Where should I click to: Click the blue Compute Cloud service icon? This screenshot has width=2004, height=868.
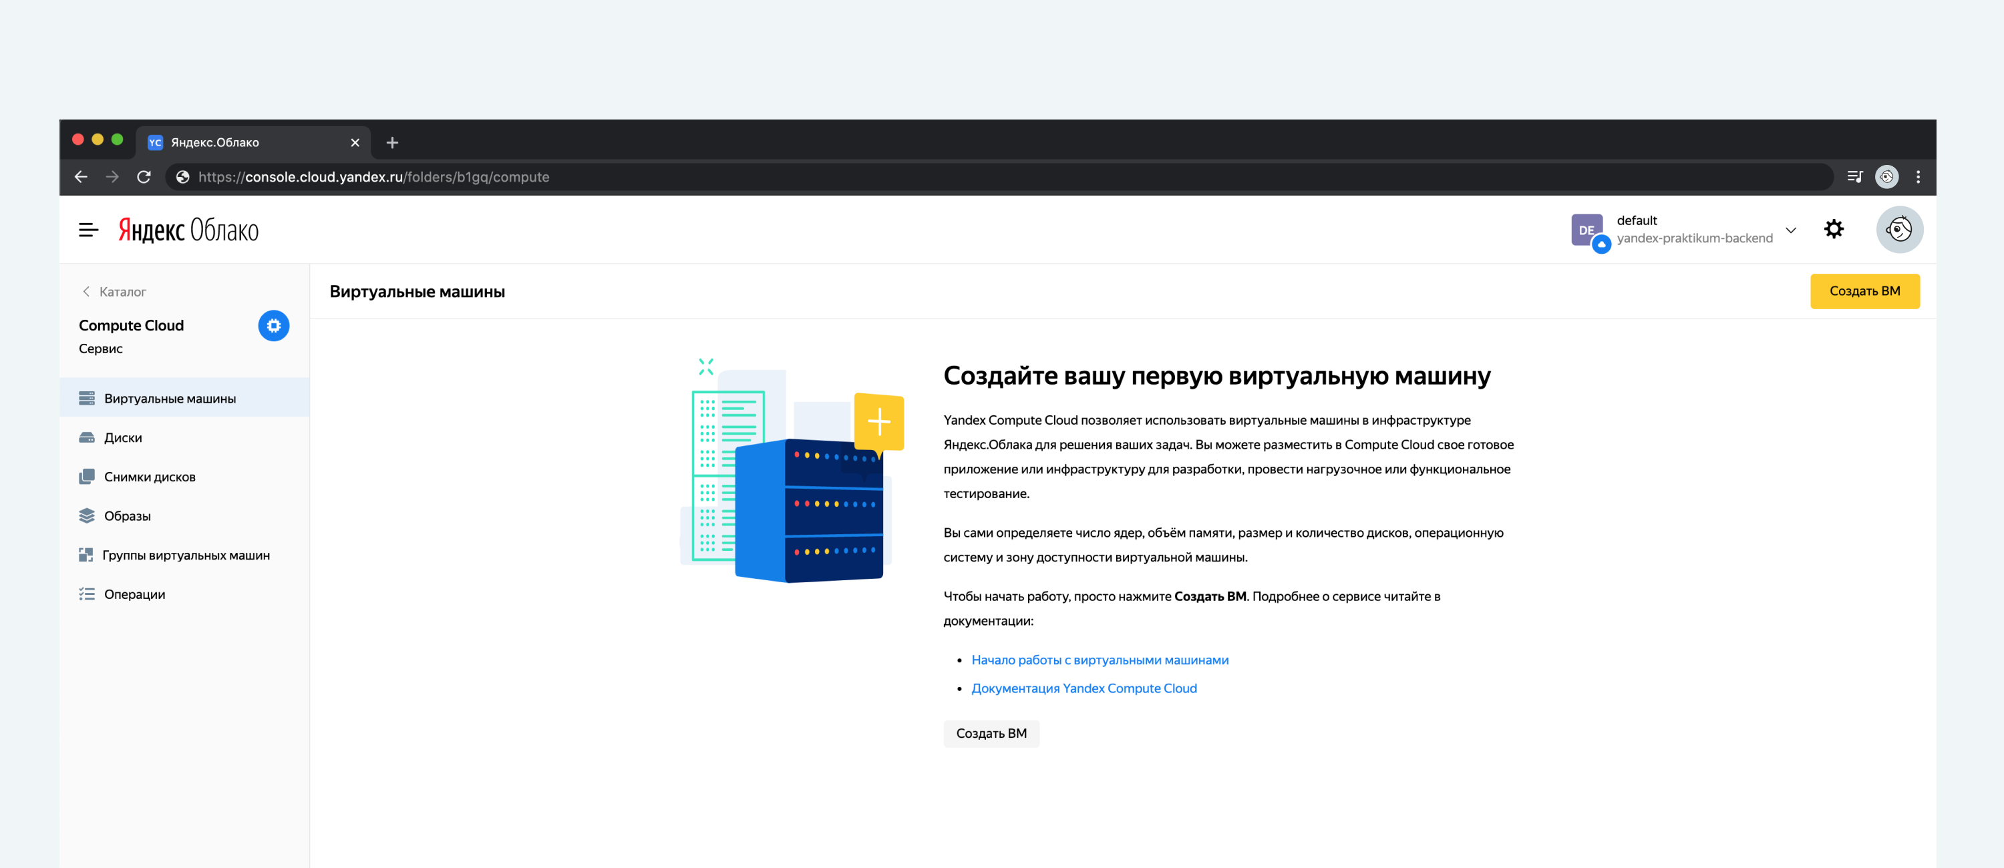coord(274,325)
